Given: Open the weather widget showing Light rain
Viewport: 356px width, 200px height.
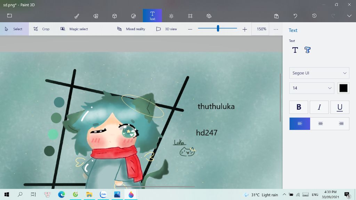Looking at the screenshot, I should [x=261, y=195].
